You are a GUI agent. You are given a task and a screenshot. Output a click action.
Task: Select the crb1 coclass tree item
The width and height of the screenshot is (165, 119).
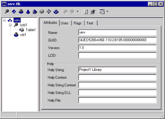(23, 35)
